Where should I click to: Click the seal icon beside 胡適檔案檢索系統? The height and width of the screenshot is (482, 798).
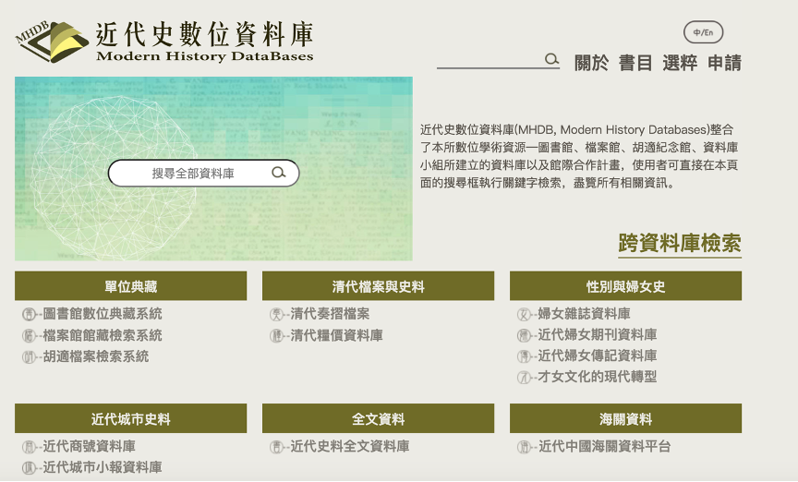click(x=29, y=356)
